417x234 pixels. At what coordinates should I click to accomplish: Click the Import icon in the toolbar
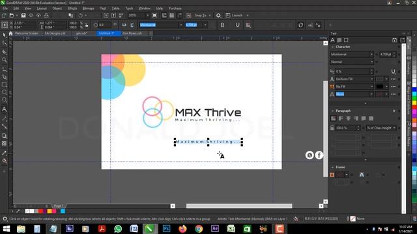pyautogui.click(x=106, y=16)
